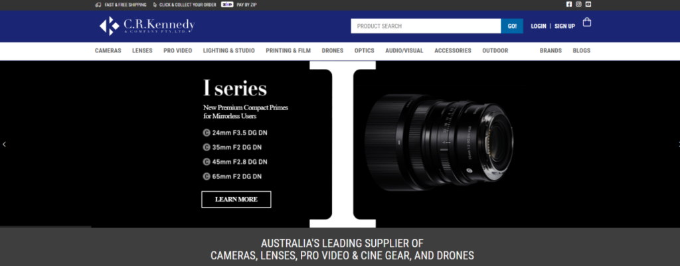Click the Zip payment logo

227,5
